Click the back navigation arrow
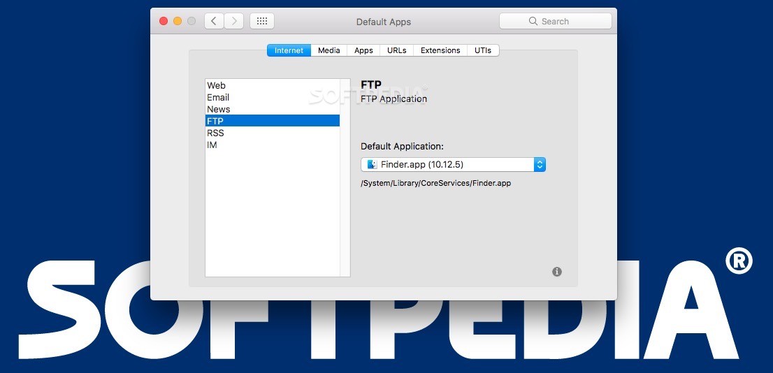Viewport: 773px width, 373px height. [214, 21]
